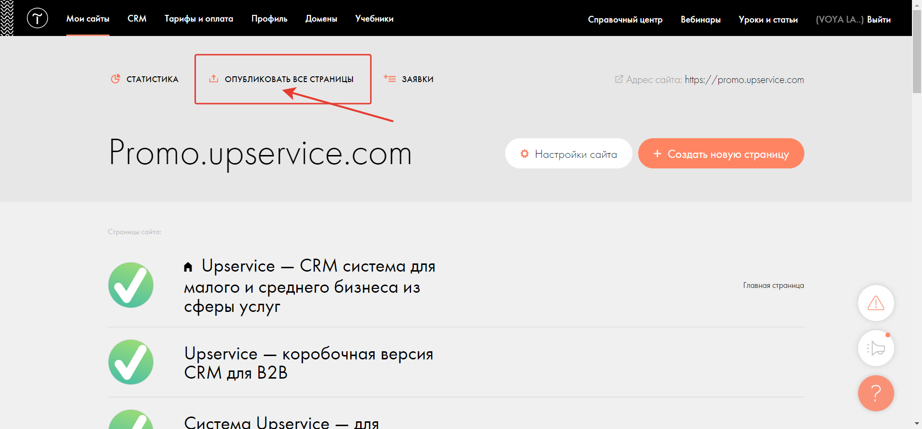Viewport: 922px width, 429px height.
Task: Click Создать новую страницу button
Action: pos(721,154)
